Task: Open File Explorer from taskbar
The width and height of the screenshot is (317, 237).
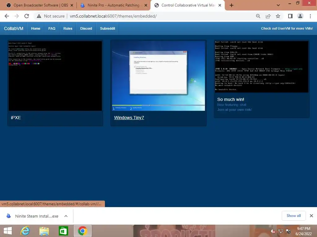Action: coord(44,231)
